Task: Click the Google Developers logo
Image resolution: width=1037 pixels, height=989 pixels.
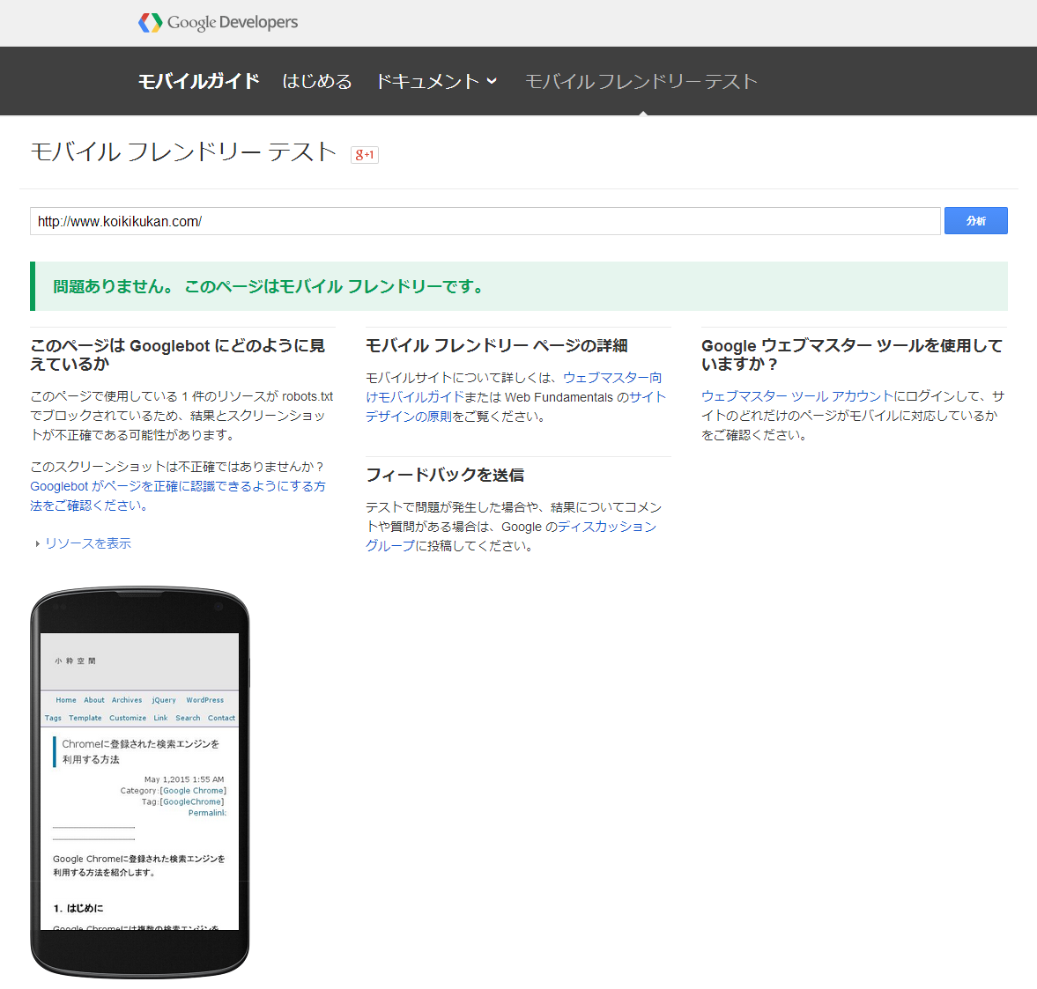Action: click(219, 23)
